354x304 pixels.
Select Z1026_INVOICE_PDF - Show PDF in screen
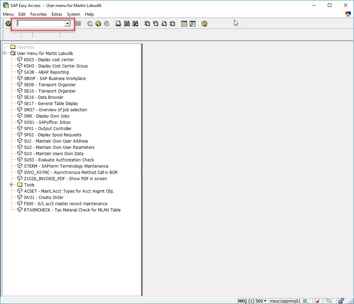[x=66, y=179]
